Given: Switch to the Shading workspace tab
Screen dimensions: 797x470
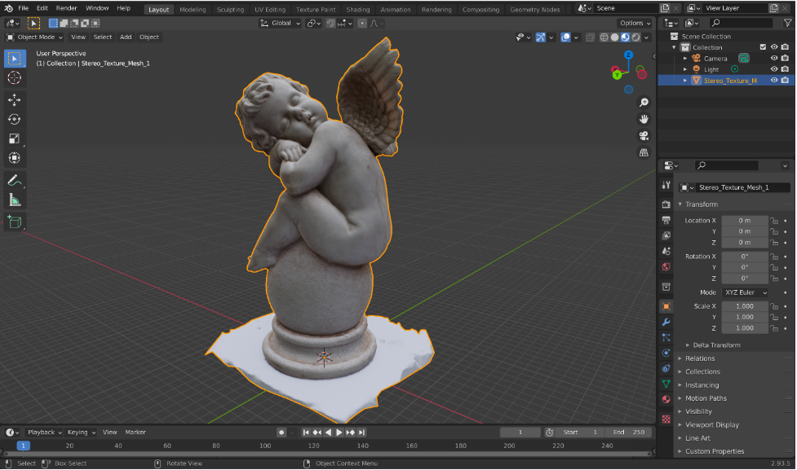Looking at the screenshot, I should coord(358,10).
